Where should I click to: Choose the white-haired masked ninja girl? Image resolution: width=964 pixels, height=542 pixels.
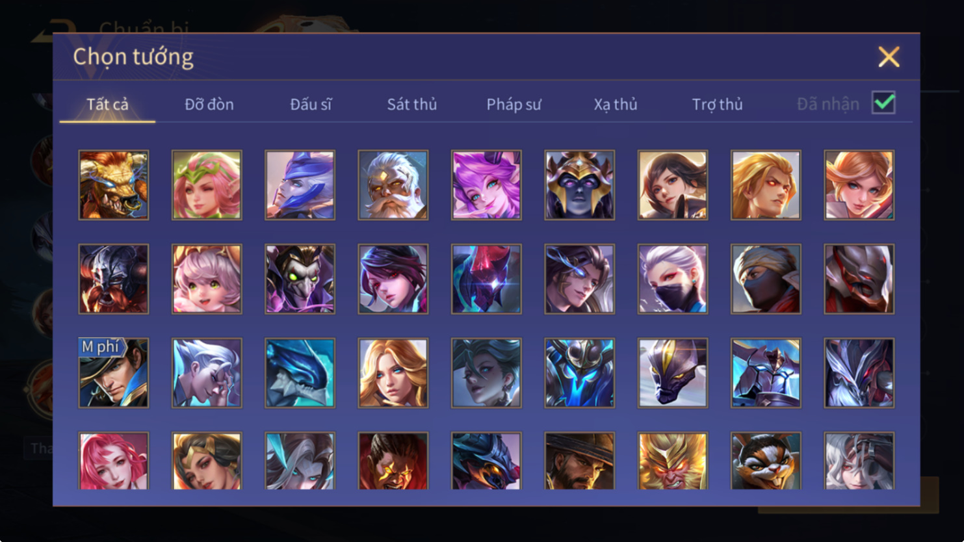[673, 279]
